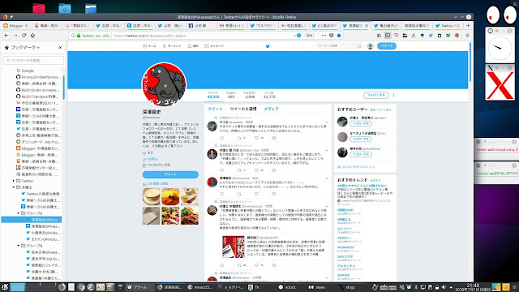
Task: Open the first media thumbnail in photo grid
Action: coord(152,196)
